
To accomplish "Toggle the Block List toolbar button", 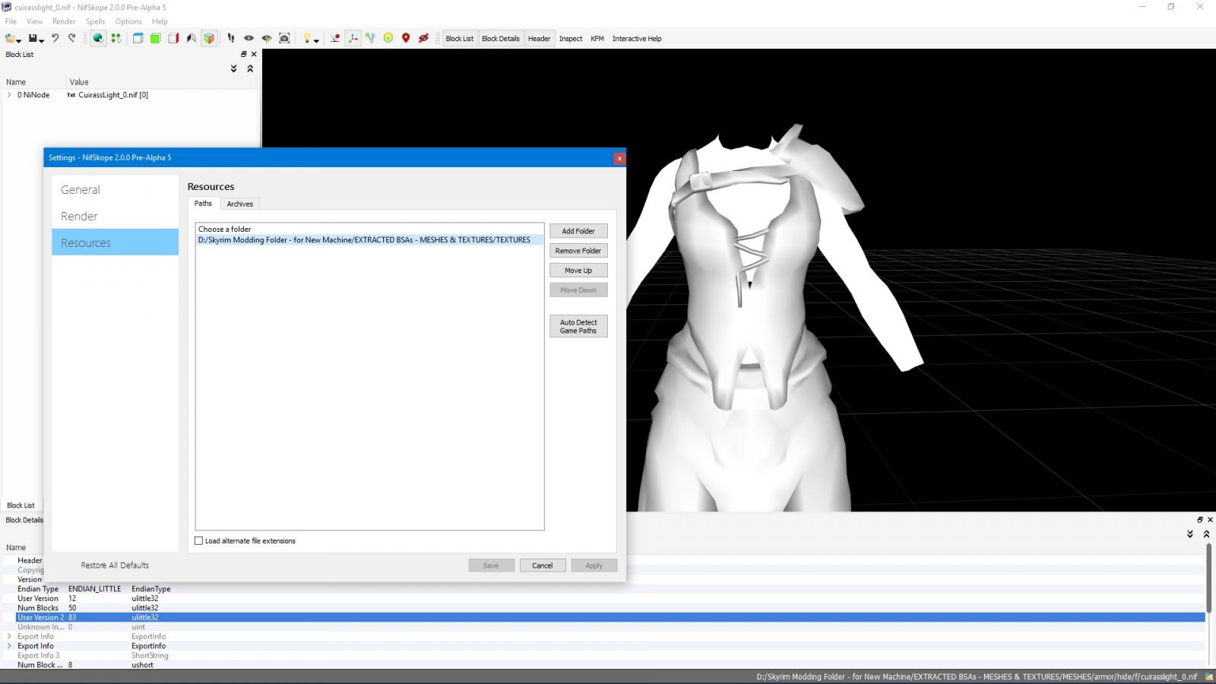I will [459, 39].
